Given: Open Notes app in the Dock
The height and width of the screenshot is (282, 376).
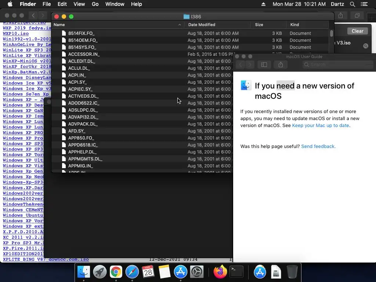Looking at the screenshot, I should pos(164,272).
